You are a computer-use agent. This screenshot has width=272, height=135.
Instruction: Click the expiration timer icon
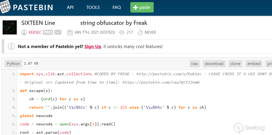(140, 32)
